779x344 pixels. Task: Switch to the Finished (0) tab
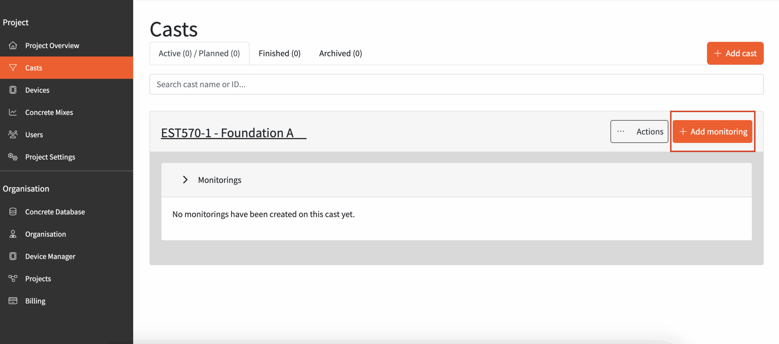[x=279, y=54]
